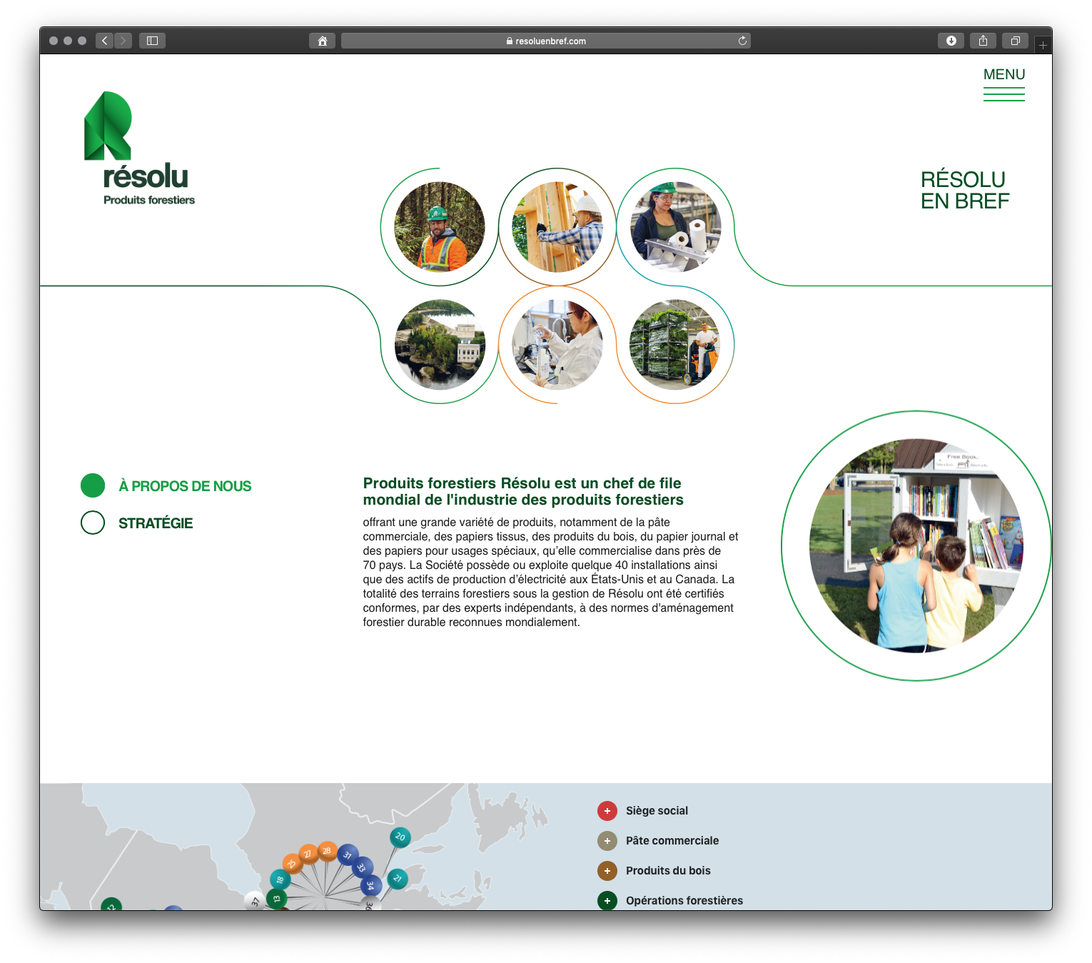Open the hydroelectric dam circular photo
Screen dimensions: 1092x963
point(440,345)
